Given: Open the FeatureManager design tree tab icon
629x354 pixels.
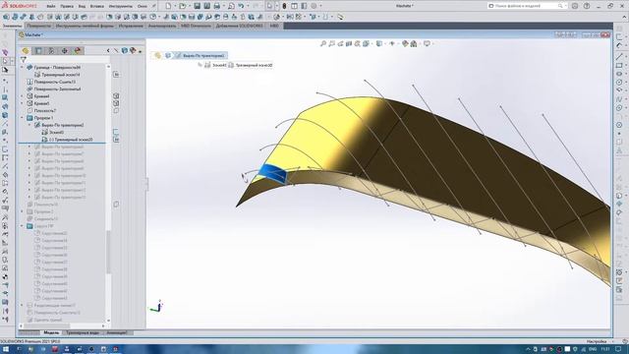Looking at the screenshot, I should click(26, 51).
